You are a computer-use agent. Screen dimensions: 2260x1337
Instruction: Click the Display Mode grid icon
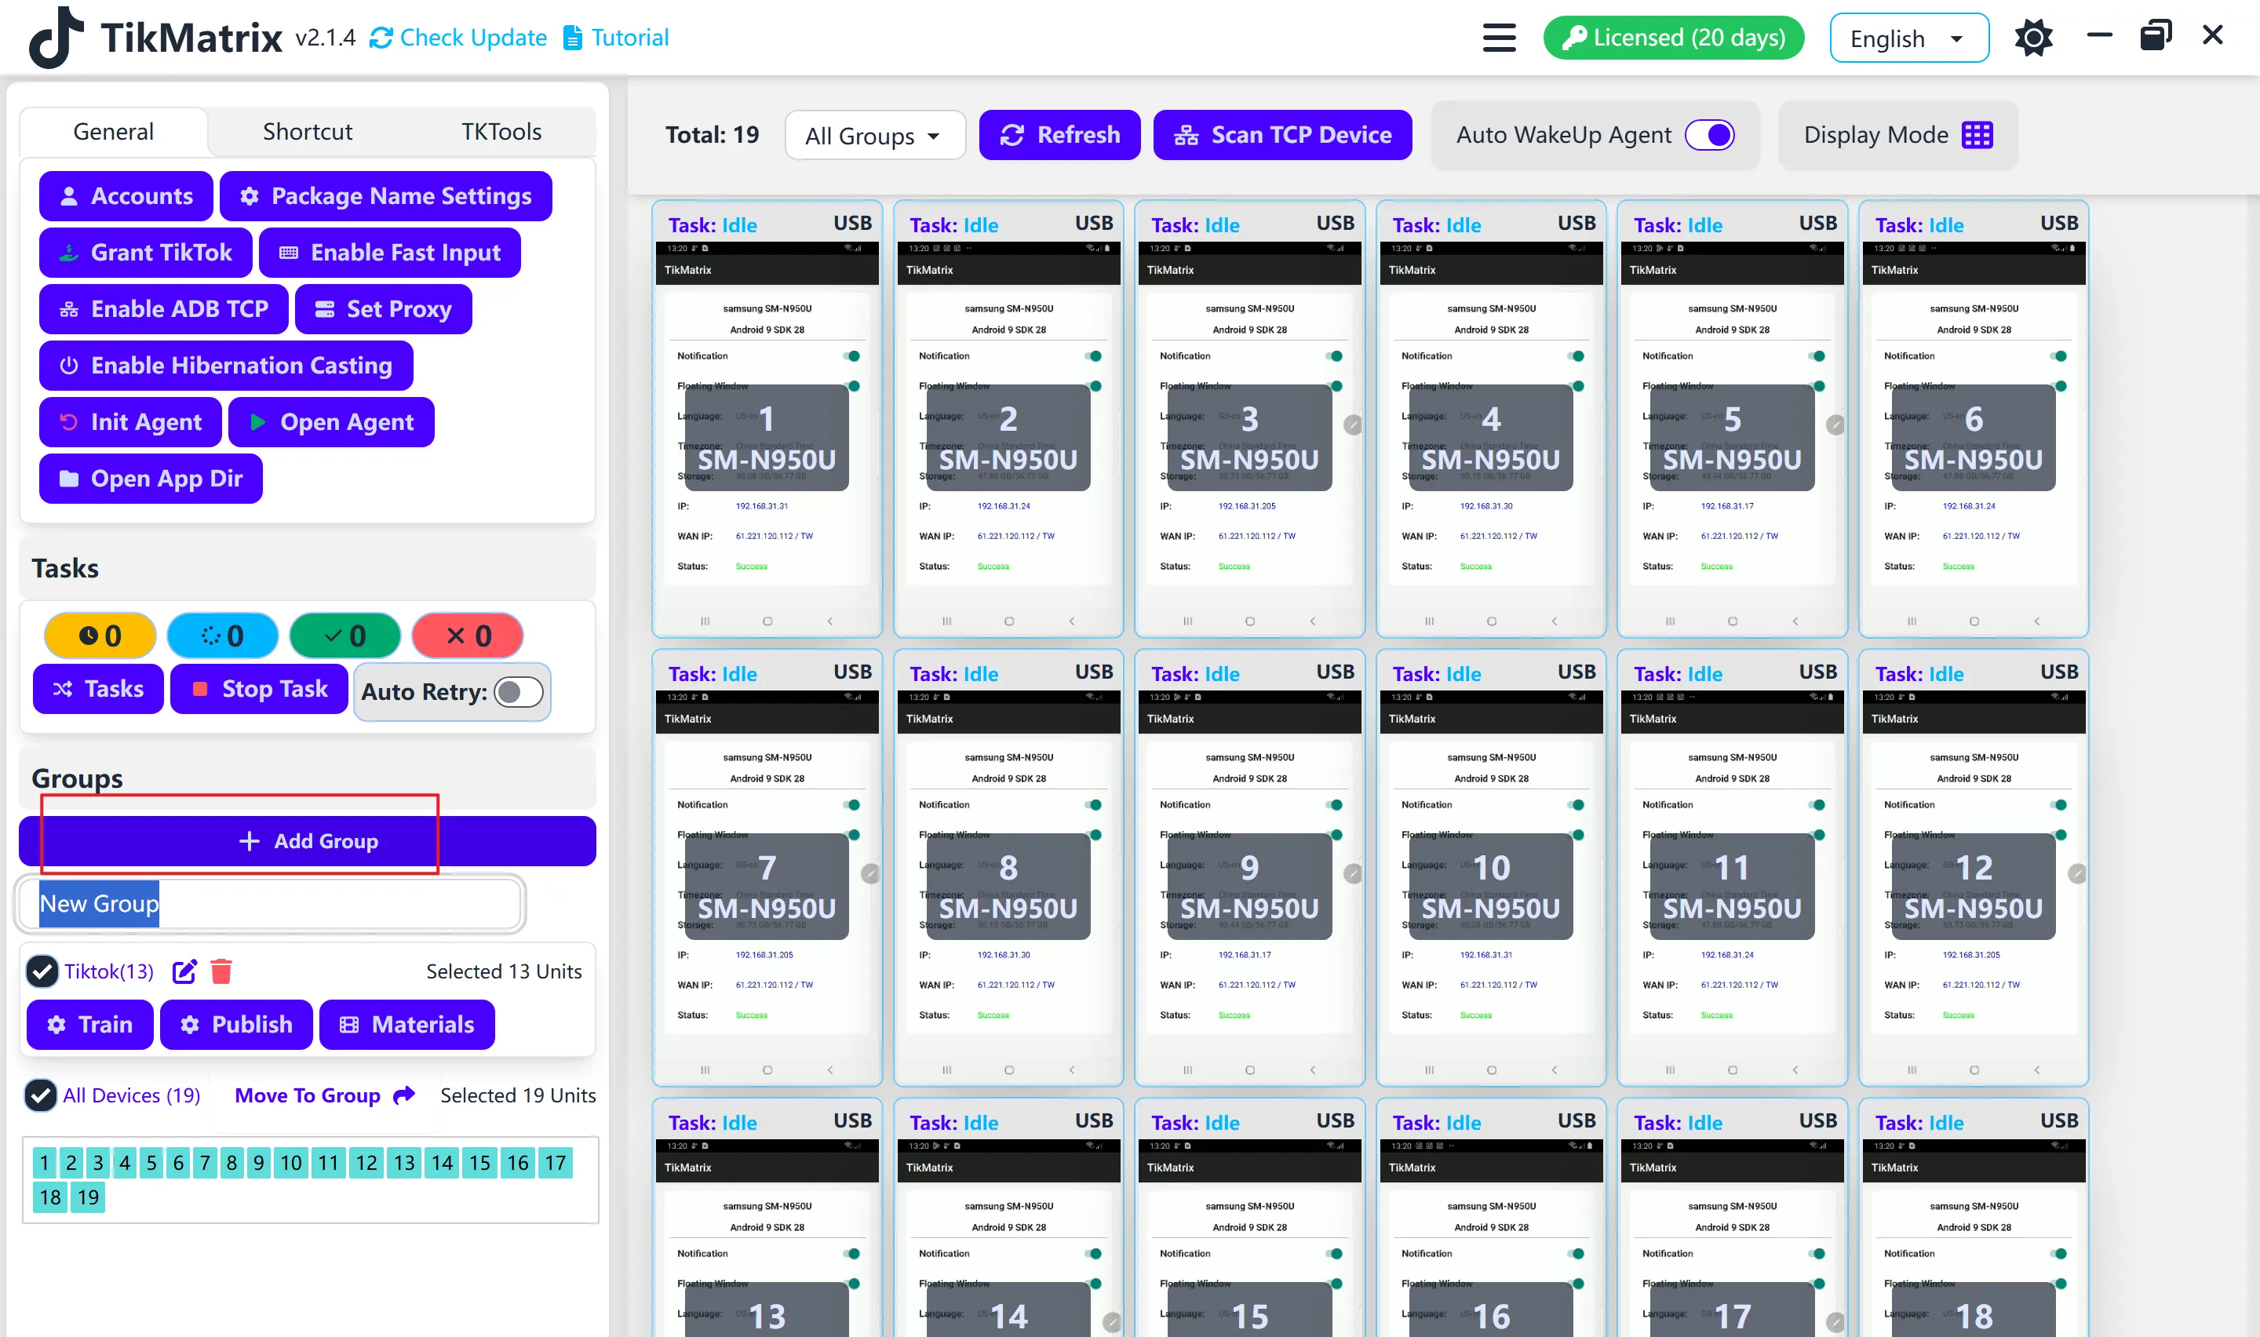[1977, 135]
